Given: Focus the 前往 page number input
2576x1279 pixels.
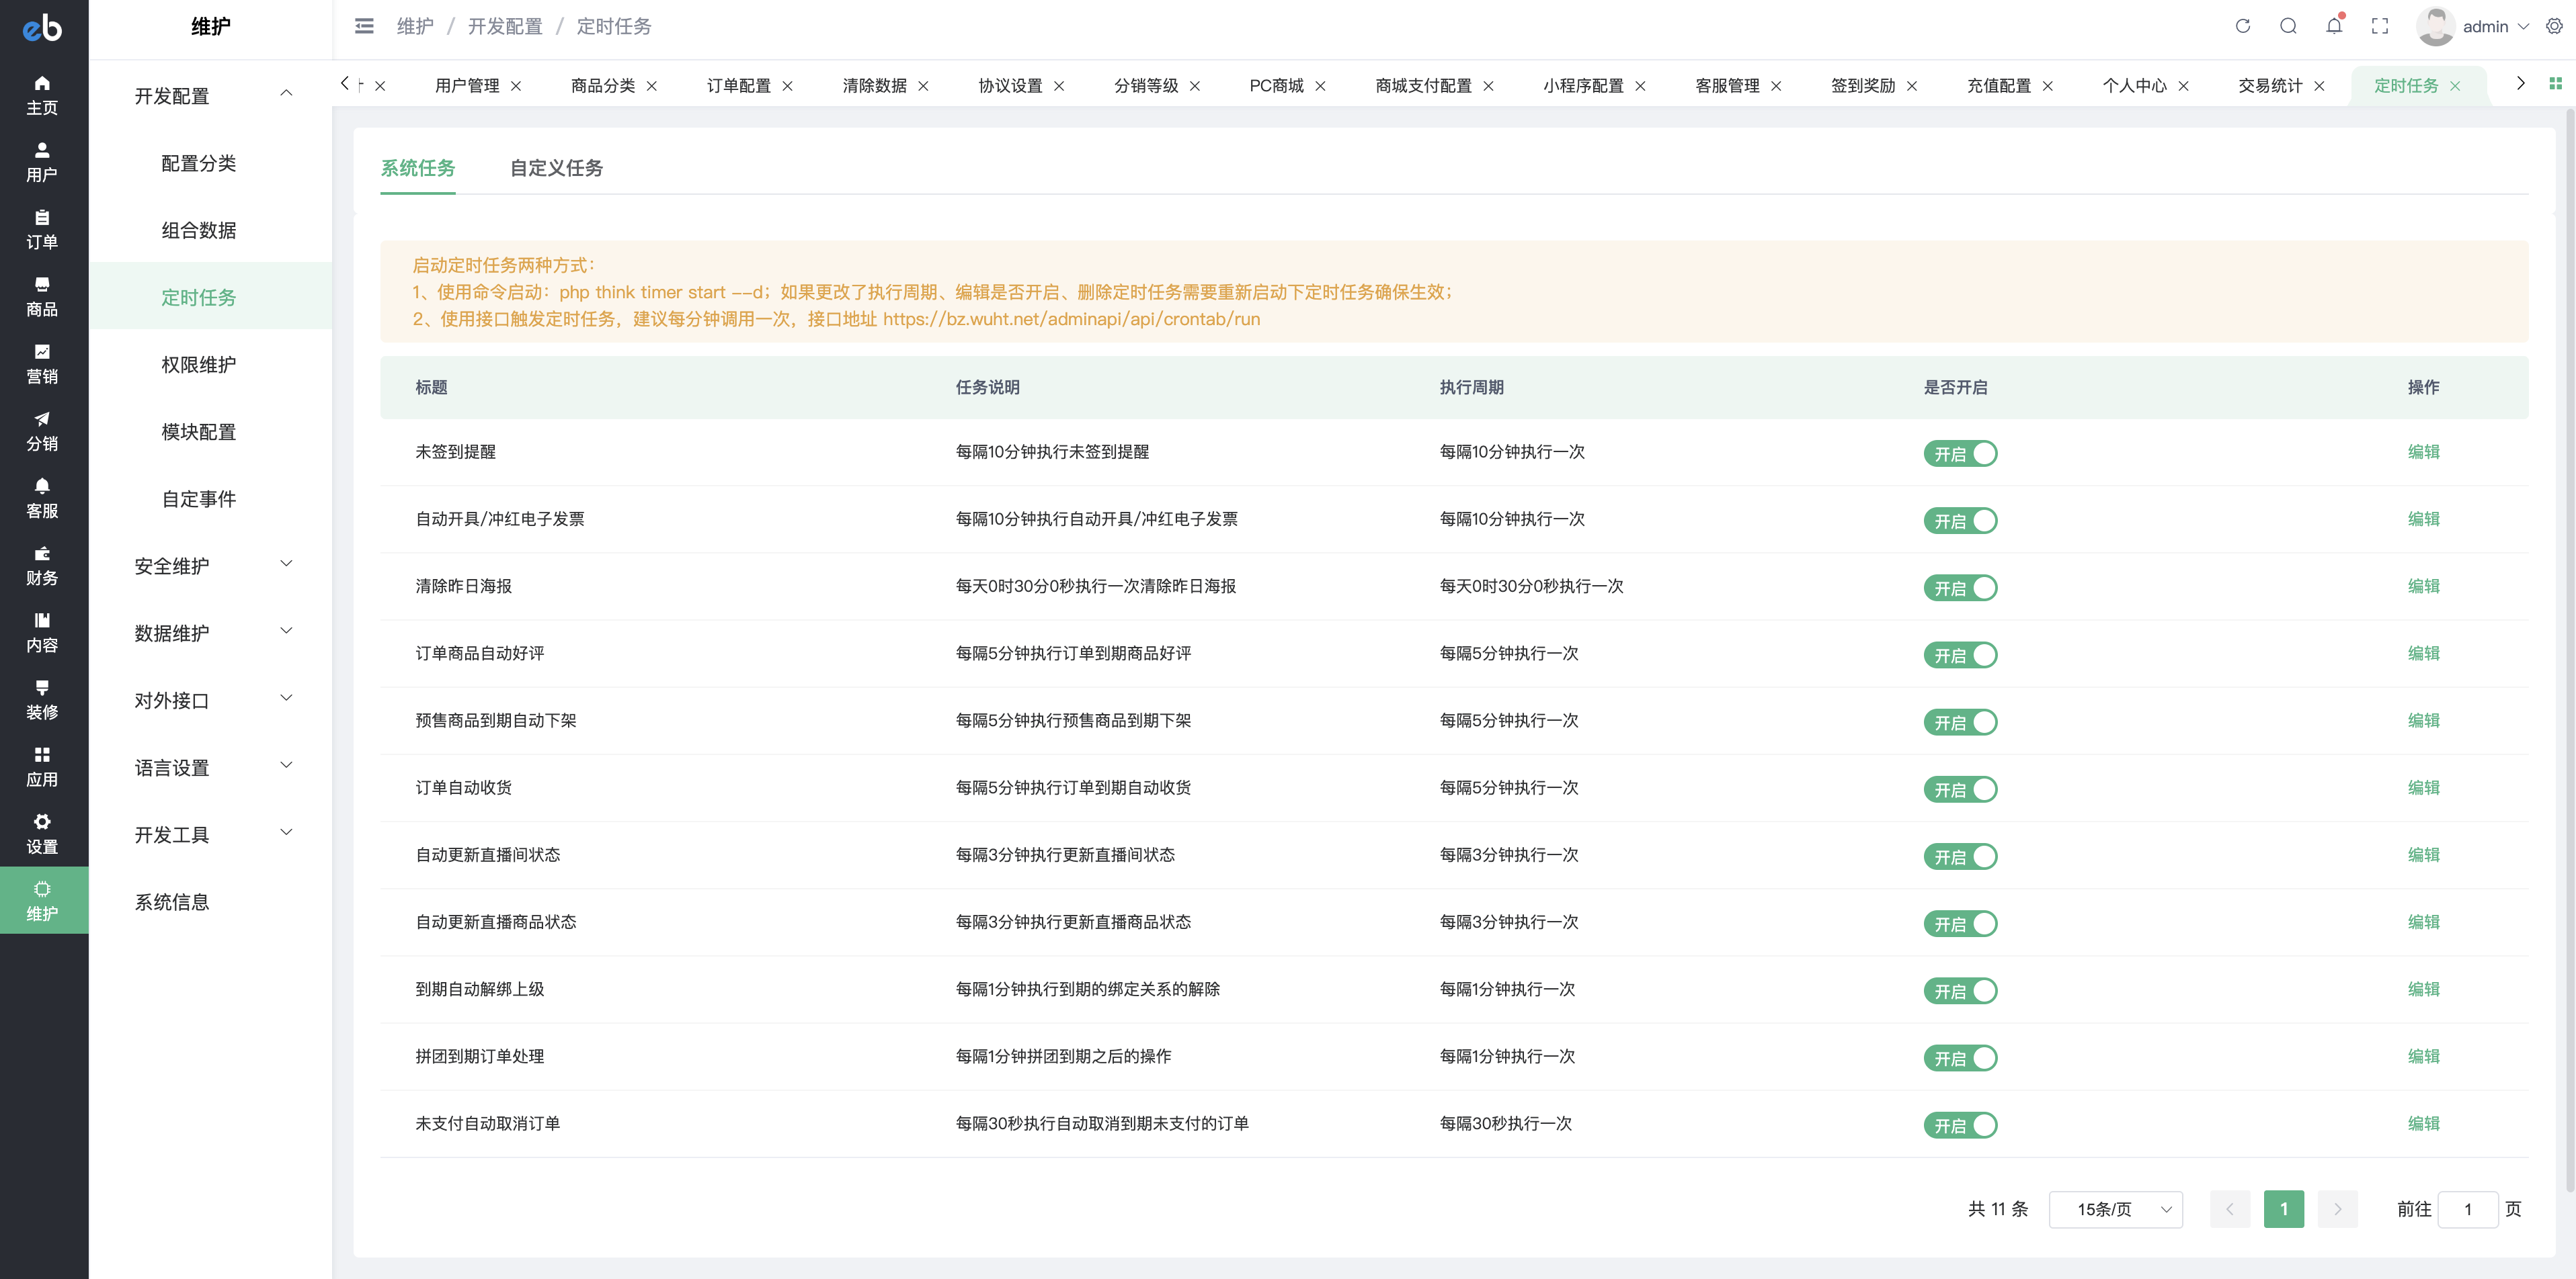Looking at the screenshot, I should pos(2467,1209).
